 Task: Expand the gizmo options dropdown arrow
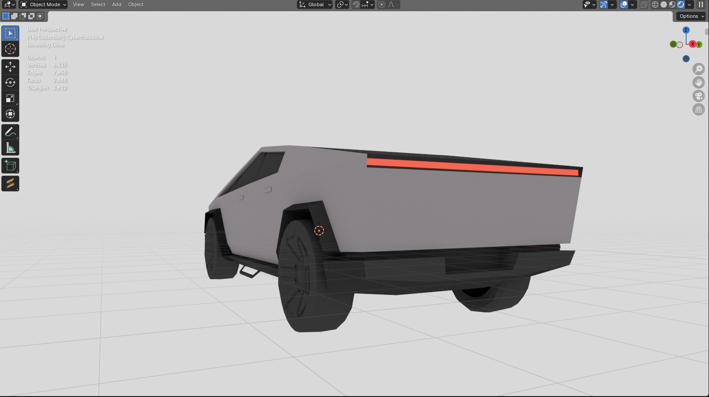[612, 4]
